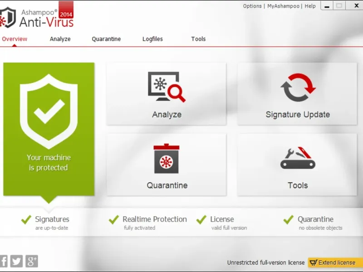363x272 pixels.
Task: Click the checkmark beside License status
Action: point(201,220)
